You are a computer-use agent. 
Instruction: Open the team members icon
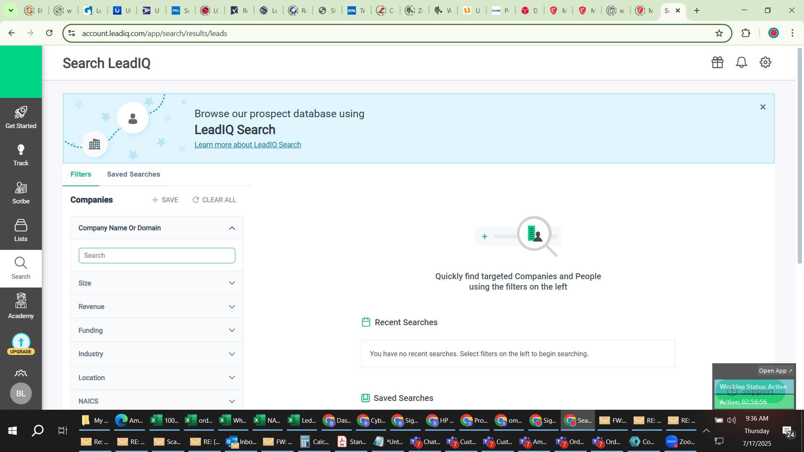tap(21, 373)
